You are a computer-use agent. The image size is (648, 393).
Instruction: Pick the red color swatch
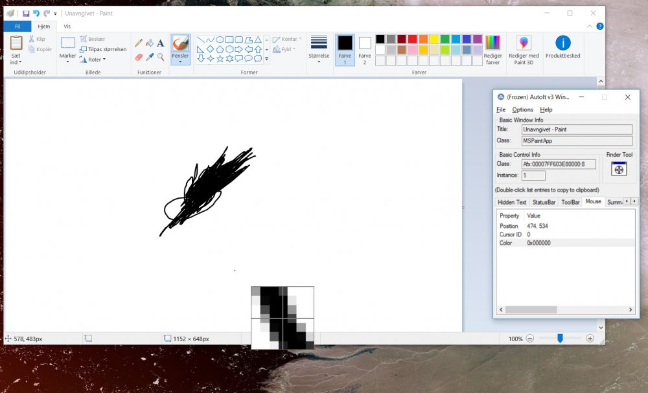(x=412, y=39)
